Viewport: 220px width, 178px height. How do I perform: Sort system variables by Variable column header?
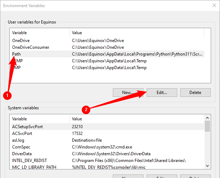(x=39, y=119)
